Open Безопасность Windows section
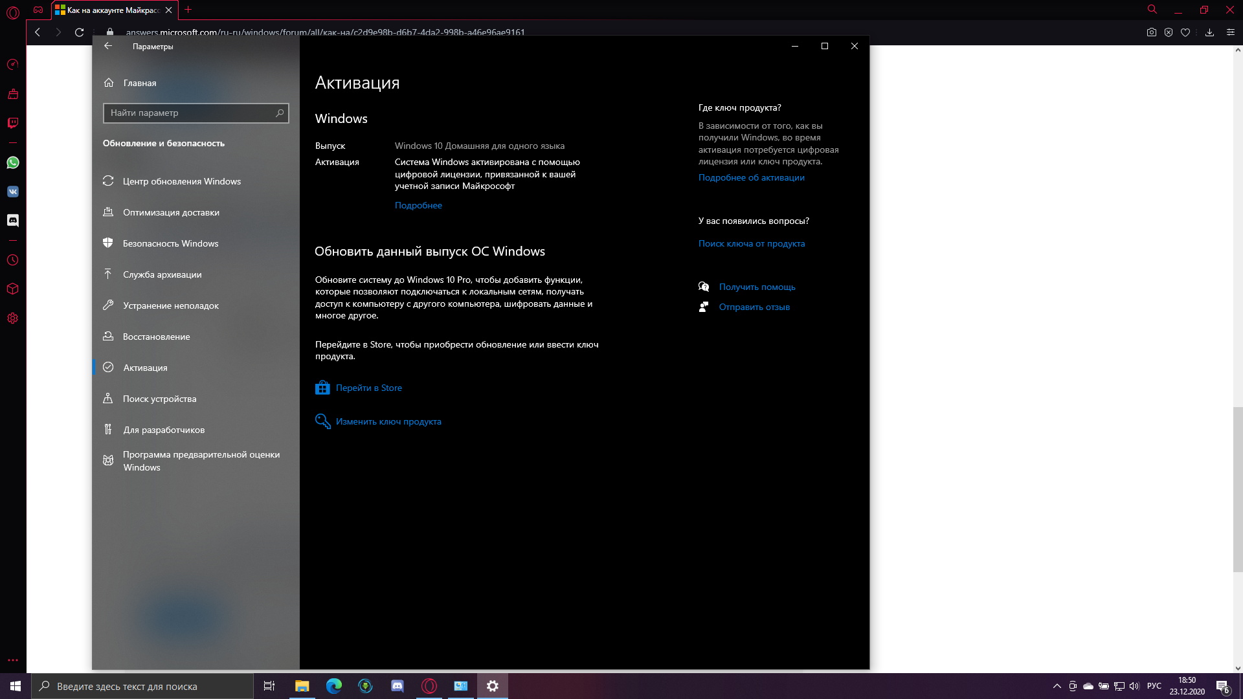This screenshot has width=1243, height=699. pos(196,243)
